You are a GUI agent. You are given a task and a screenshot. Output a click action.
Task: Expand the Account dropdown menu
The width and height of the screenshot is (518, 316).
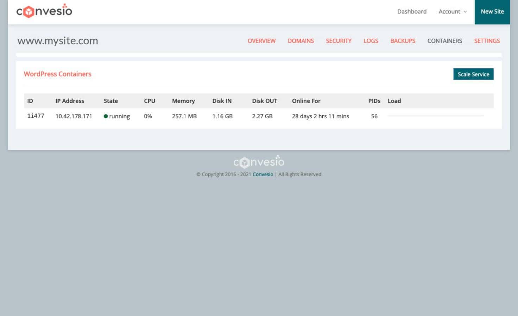point(453,11)
